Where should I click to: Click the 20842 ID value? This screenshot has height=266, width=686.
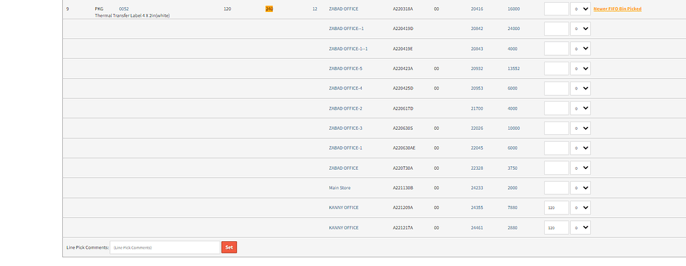pyautogui.click(x=477, y=28)
